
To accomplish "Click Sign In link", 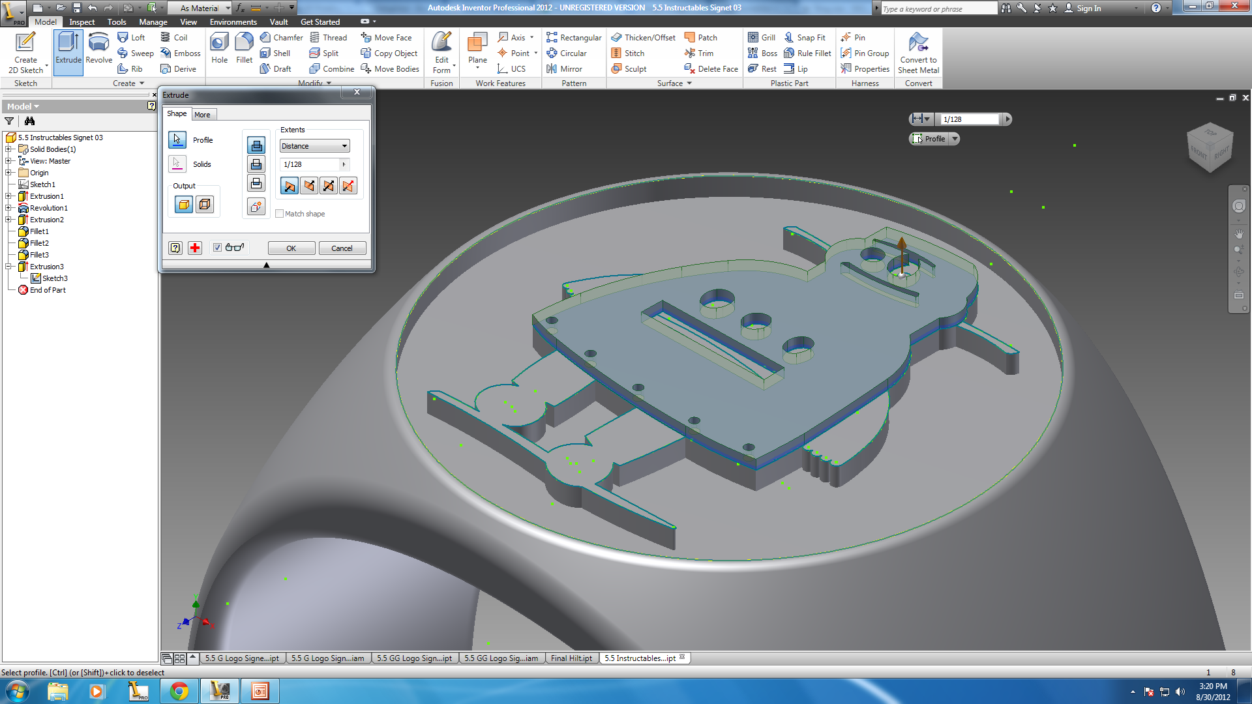I will tap(1082, 8).
